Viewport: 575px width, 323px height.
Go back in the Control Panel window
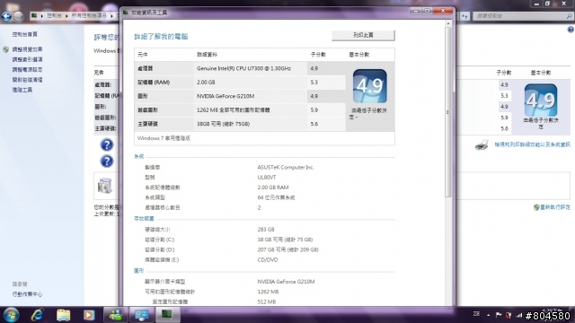click(x=6, y=16)
